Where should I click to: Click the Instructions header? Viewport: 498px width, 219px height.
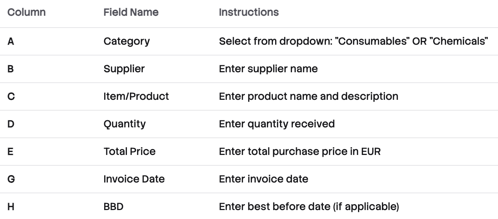tap(249, 12)
